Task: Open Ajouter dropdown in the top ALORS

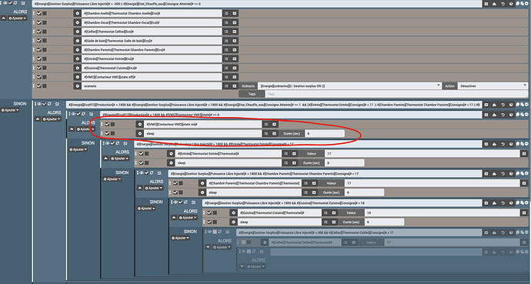Action: 18,18
